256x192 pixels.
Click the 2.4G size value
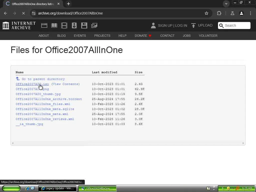click(x=138, y=84)
